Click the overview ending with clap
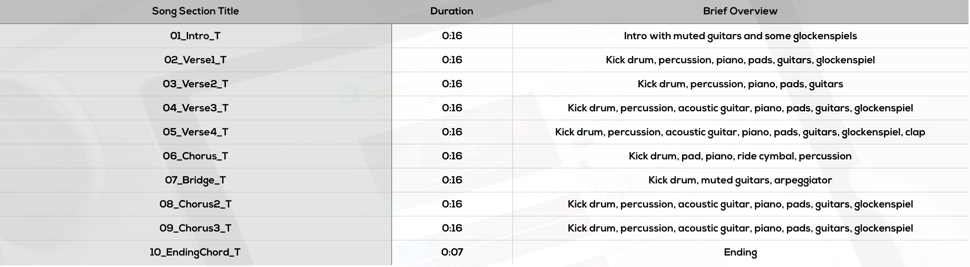The image size is (970, 267). tap(740, 132)
